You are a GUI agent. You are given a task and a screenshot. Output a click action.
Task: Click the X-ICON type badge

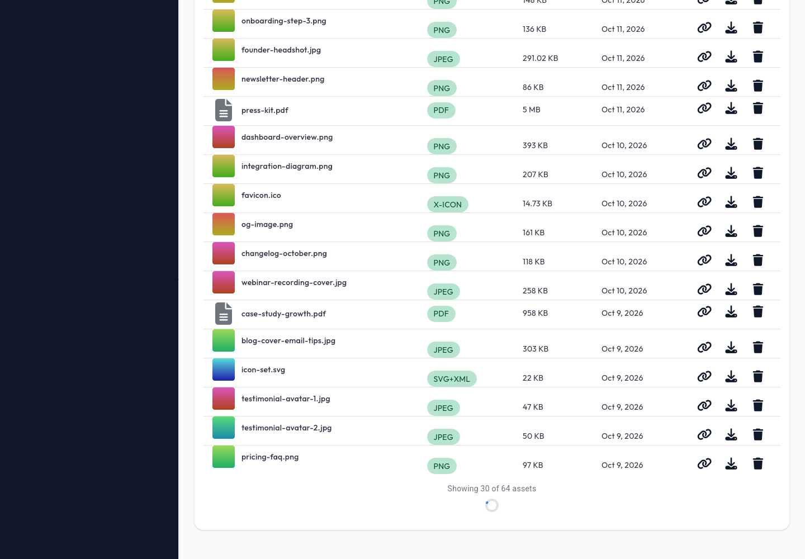click(x=448, y=205)
